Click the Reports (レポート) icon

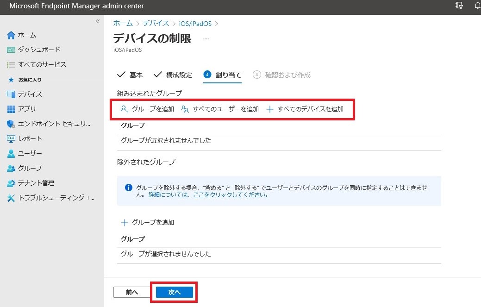coord(11,138)
